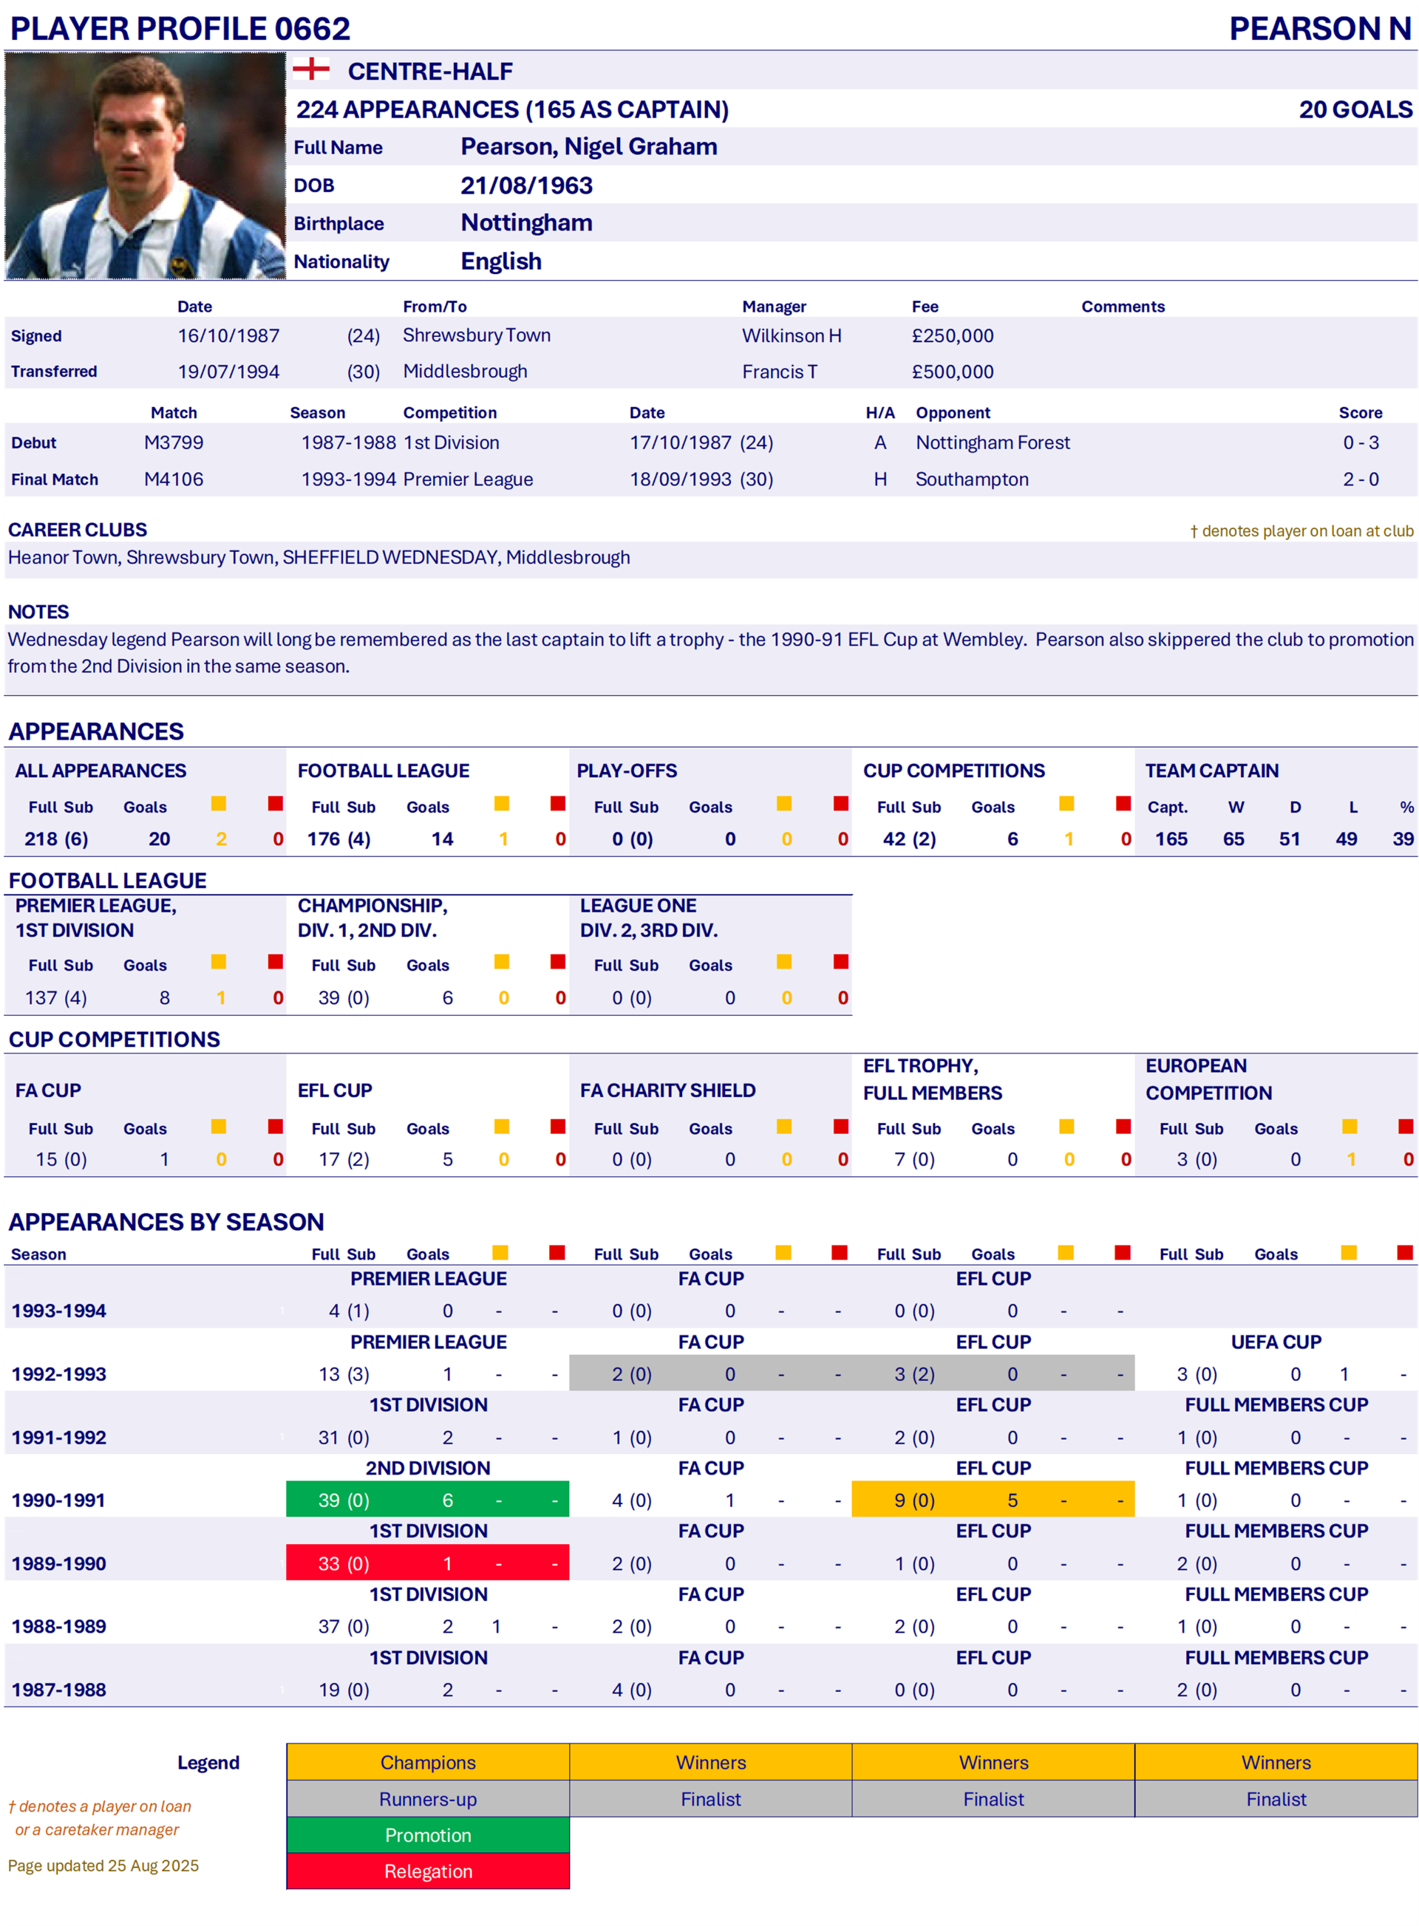Click the green Promotion legend box
Image resolution: width=1419 pixels, height=1926 pixels.
coord(428,1835)
